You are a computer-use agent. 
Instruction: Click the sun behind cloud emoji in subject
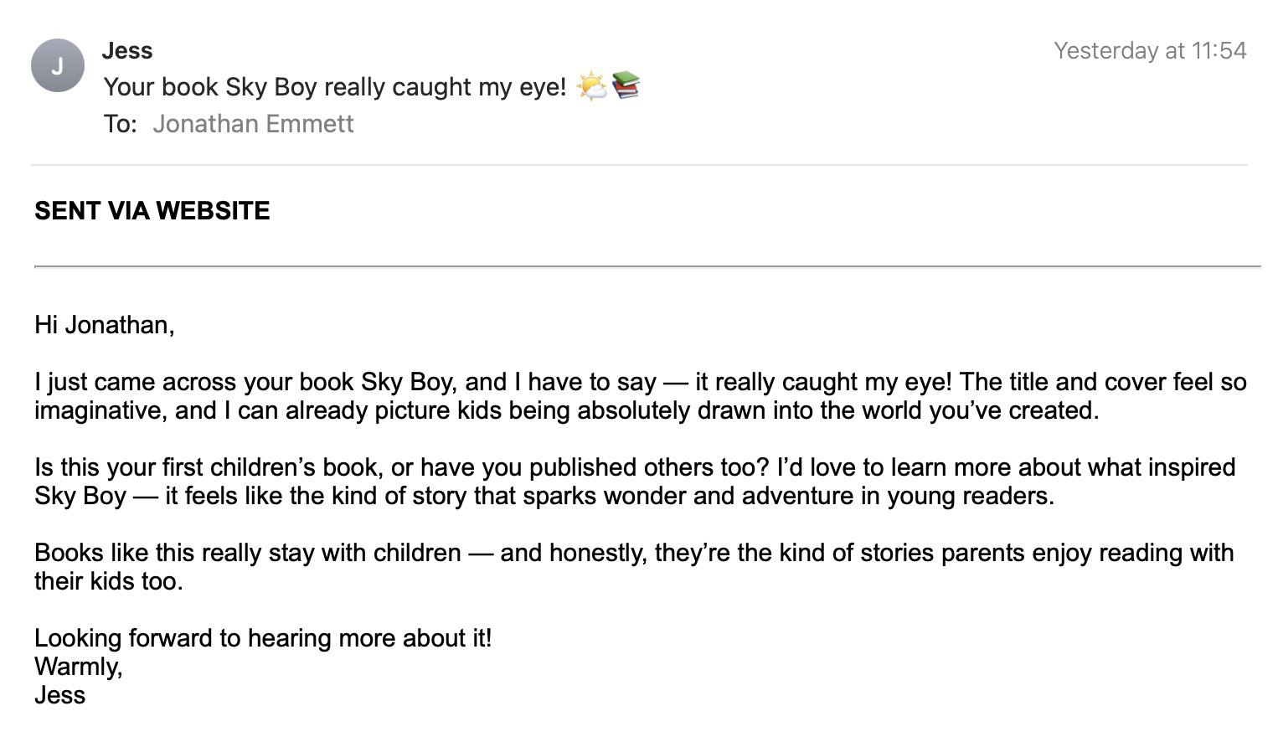(591, 86)
